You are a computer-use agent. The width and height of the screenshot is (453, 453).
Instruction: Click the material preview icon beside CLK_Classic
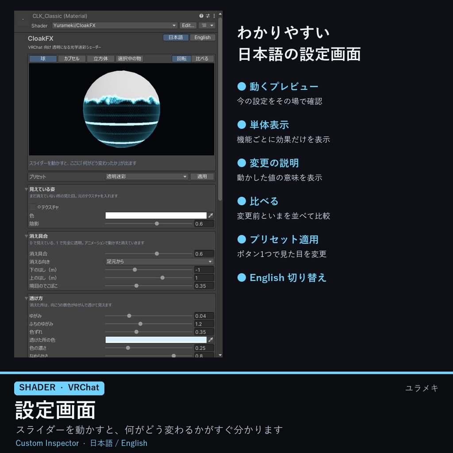tap(23, 19)
